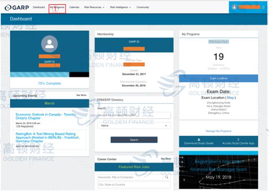Open the FRM Exam registration banner
Viewport: 269px width, 192px height.
[219, 170]
